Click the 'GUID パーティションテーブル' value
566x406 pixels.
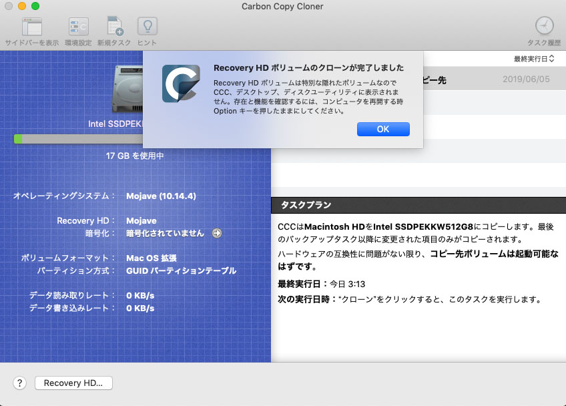pyautogui.click(x=181, y=271)
